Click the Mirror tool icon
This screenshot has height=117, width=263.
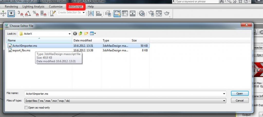click(91, 14)
